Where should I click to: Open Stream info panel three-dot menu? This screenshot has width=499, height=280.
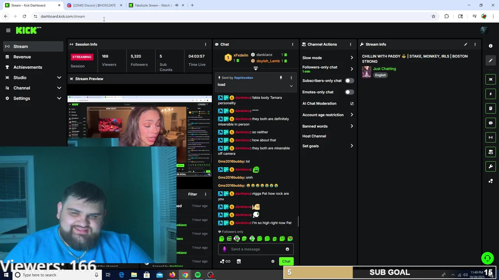[x=475, y=44]
